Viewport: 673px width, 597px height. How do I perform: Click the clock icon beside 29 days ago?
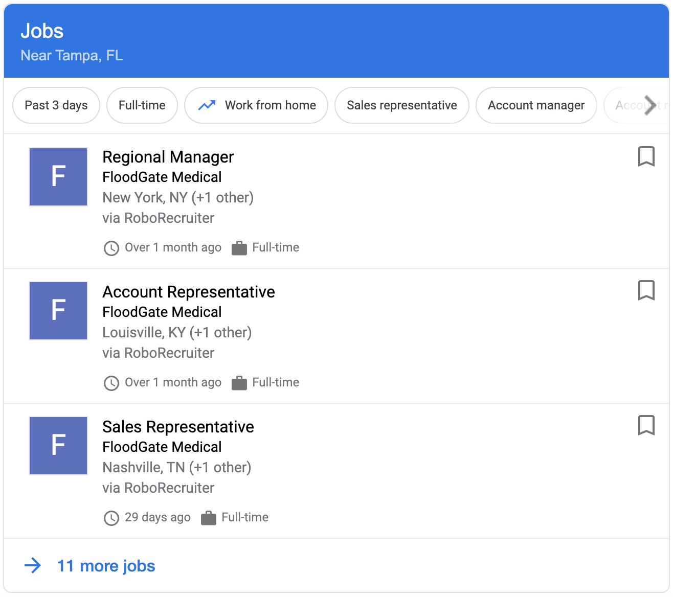pos(111,518)
